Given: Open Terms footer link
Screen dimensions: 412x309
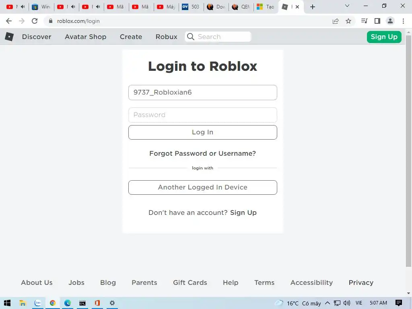Looking at the screenshot, I should tap(264, 282).
